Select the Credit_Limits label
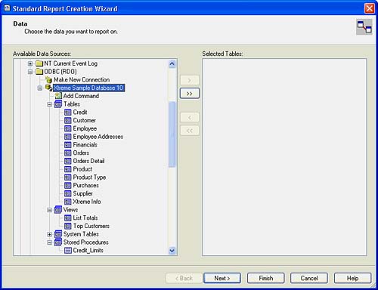 click(88, 251)
